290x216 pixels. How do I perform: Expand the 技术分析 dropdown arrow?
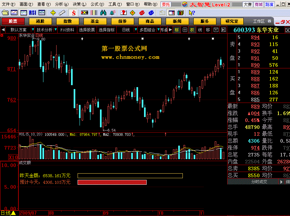click(x=56, y=30)
